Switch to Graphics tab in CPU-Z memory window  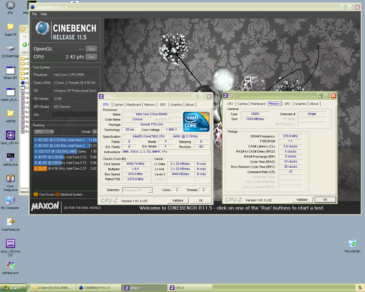pyautogui.click(x=301, y=104)
